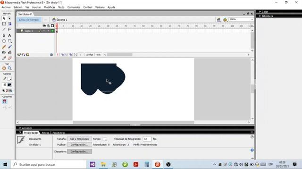Image resolution: width=302 pixels, height=169 pixels.
Task: Click the Swap Colors icon
Action: pyautogui.click(x=11, y=91)
